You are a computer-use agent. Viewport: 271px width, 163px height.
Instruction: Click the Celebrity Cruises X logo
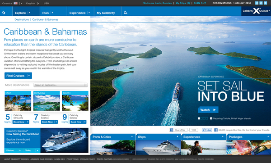pos(256,11)
